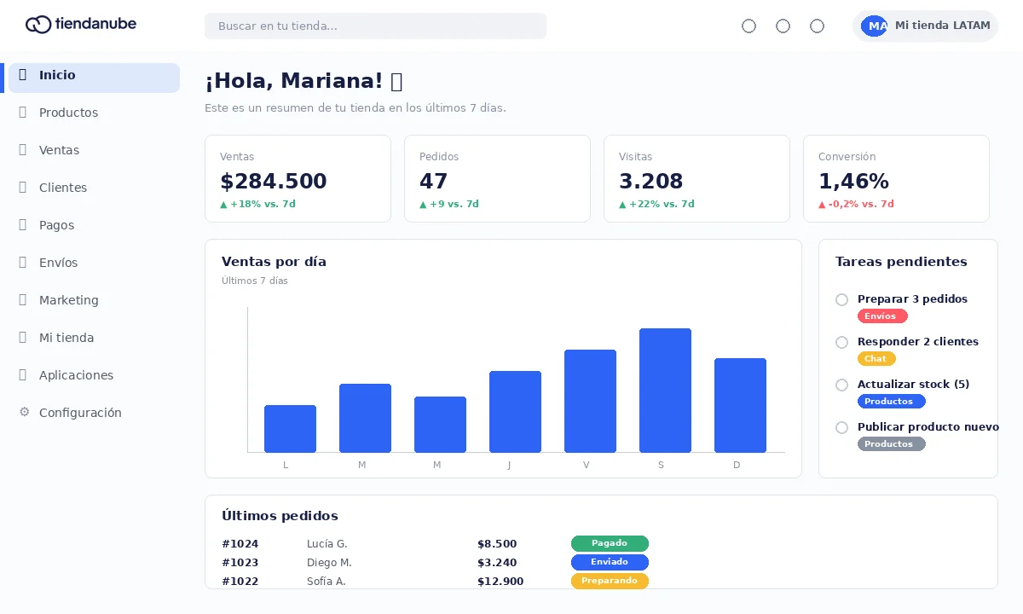The image size is (1023, 614).
Task: Click the middle round header icon
Action: pos(783,26)
